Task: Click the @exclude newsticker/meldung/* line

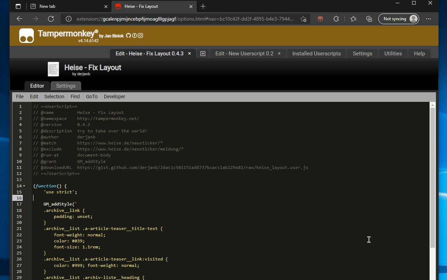Action: [108, 149]
